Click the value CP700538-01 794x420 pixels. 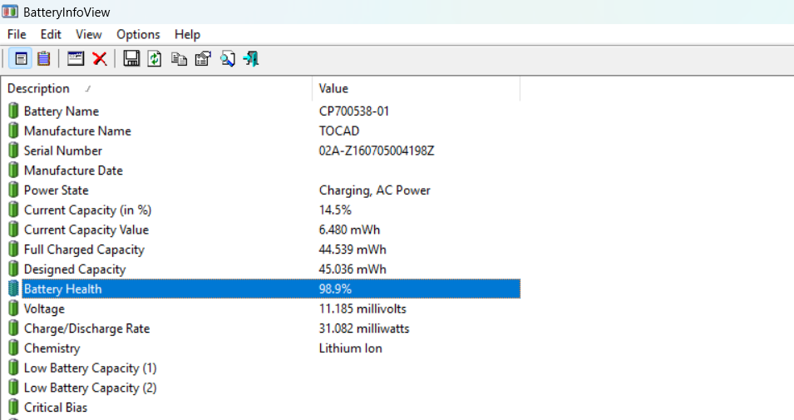coord(354,111)
